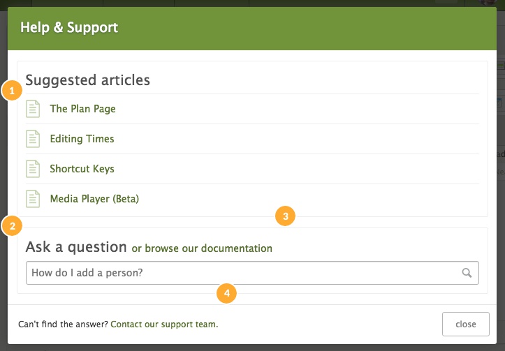The width and height of the screenshot is (505, 351).
Task: Open the Shortcut Keys article
Action: [x=82, y=169]
